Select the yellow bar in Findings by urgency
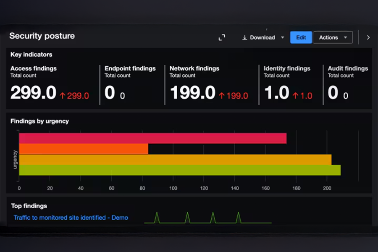 (175, 160)
